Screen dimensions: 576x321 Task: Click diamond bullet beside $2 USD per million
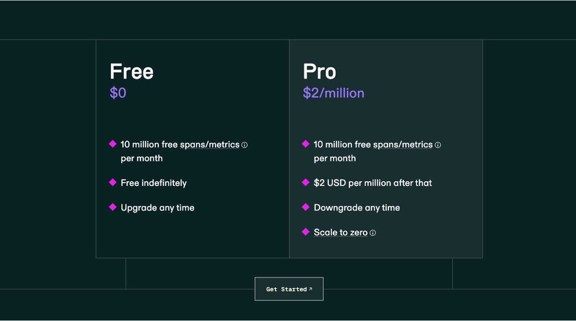(x=306, y=182)
